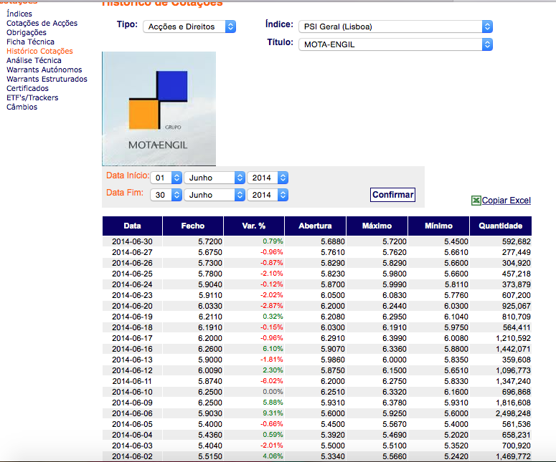Click the variation value -6.02%
This screenshot has height=462, width=556.
click(x=272, y=381)
